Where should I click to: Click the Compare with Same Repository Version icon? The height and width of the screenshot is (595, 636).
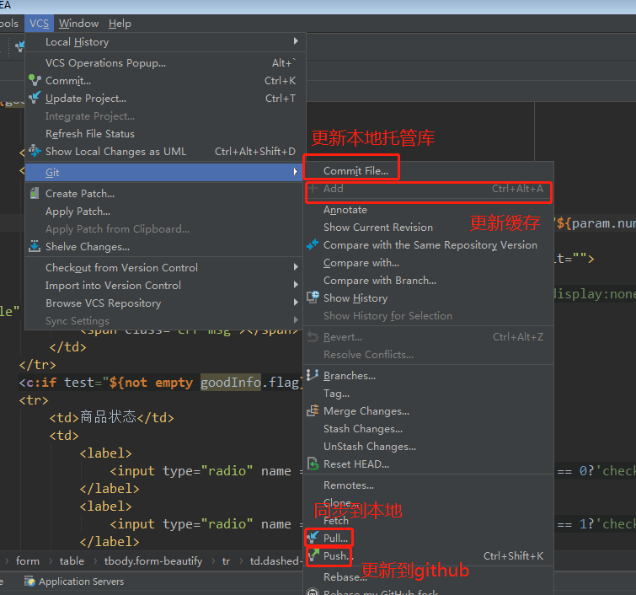click(x=313, y=244)
